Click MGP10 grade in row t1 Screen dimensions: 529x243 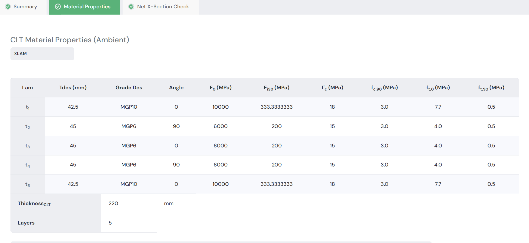tap(129, 107)
